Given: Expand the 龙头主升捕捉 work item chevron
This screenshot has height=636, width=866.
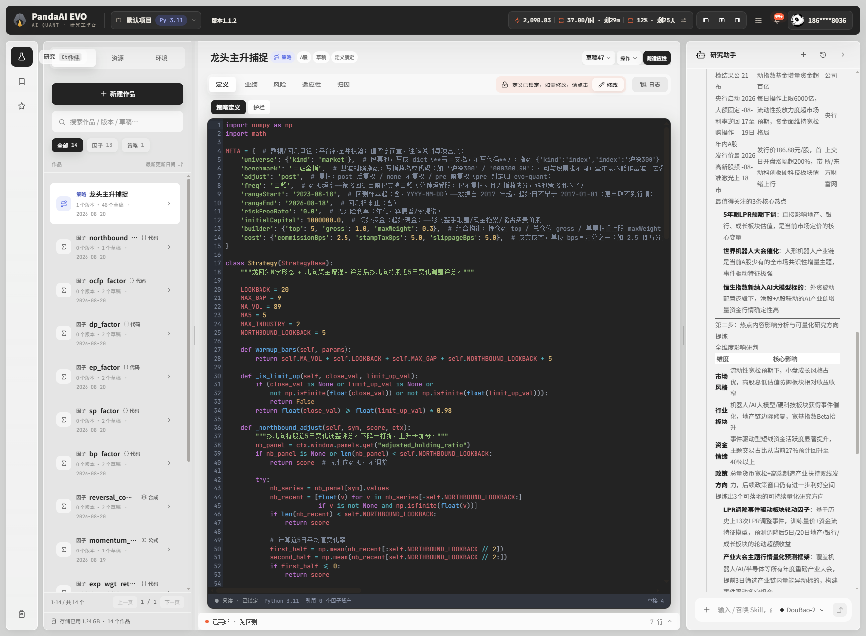Looking at the screenshot, I should [169, 204].
